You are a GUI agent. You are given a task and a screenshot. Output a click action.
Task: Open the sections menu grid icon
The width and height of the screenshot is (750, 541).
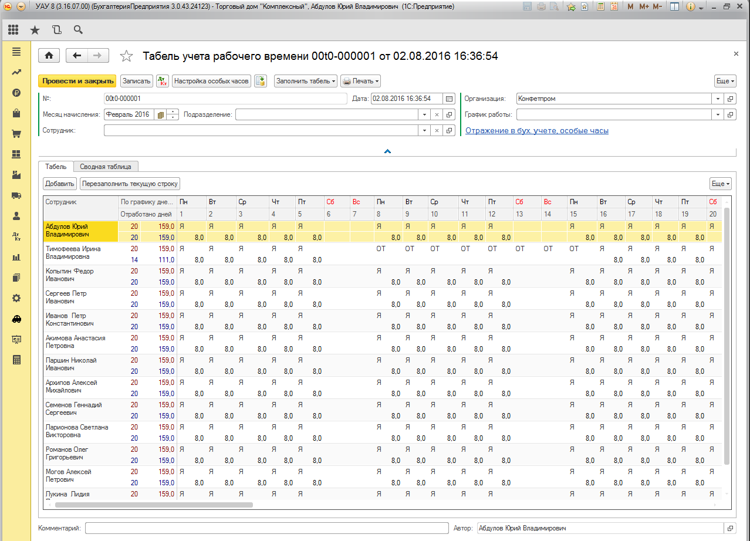coord(13,29)
